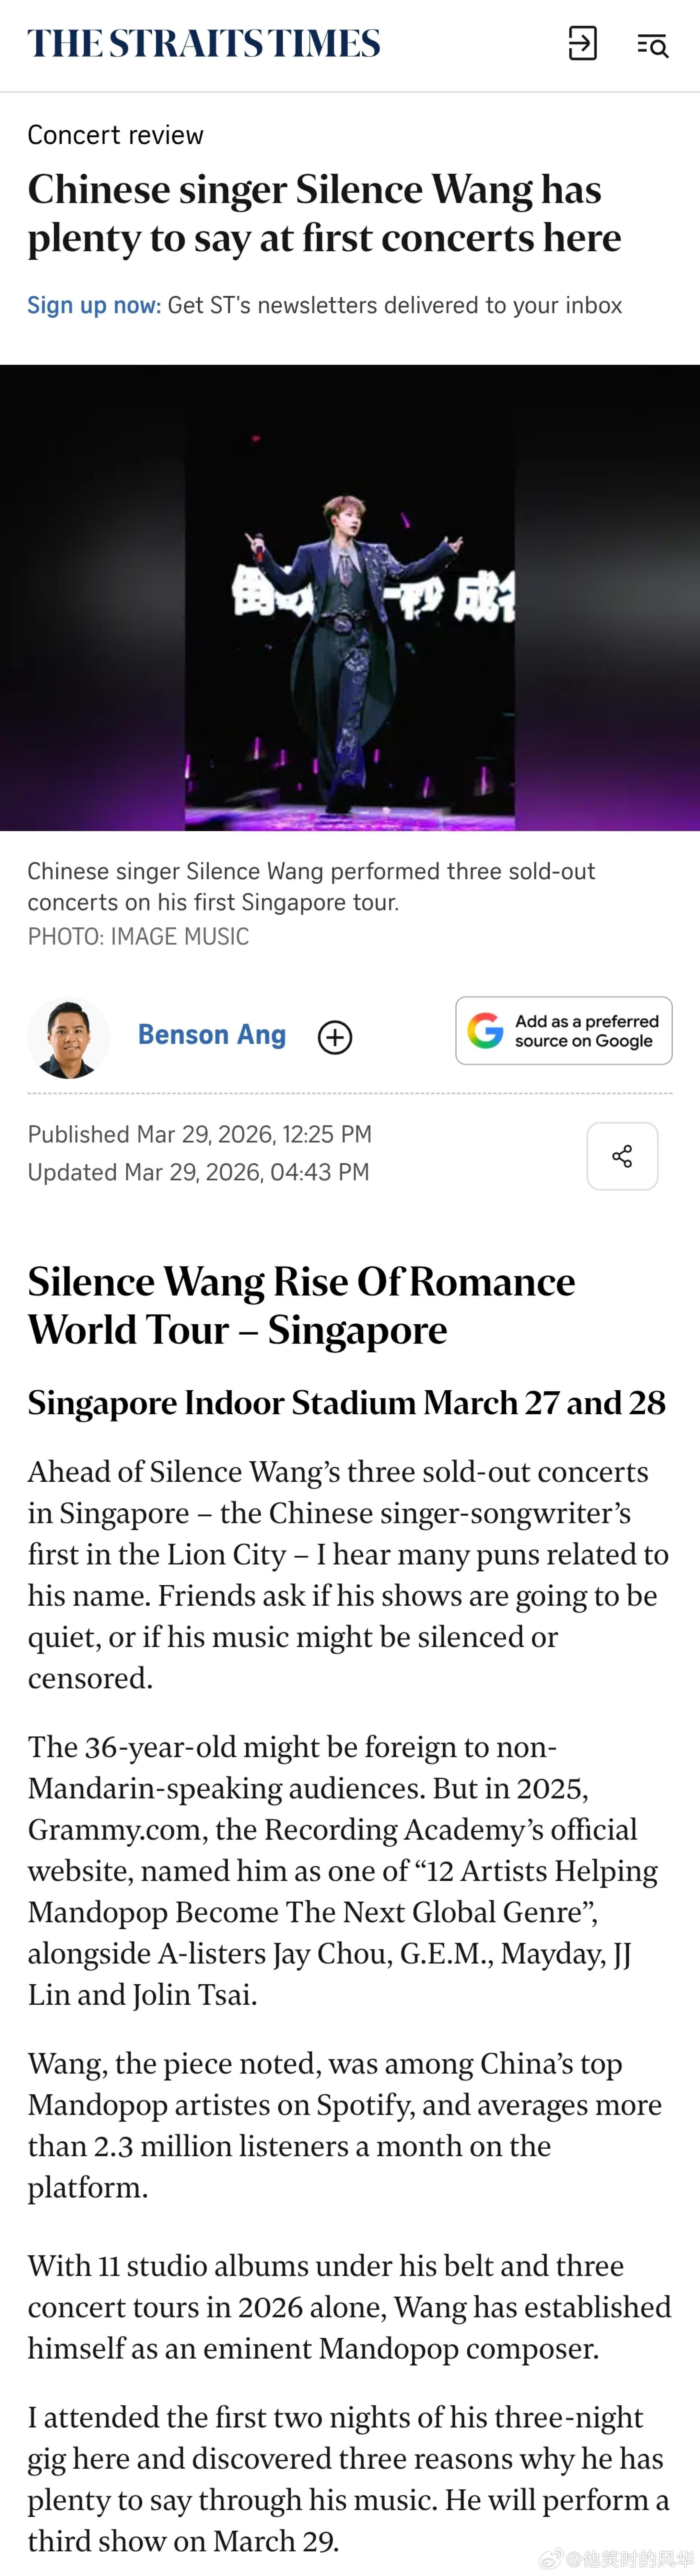Open the Concert review section label
Image resolution: width=700 pixels, height=2576 pixels.
[115, 135]
